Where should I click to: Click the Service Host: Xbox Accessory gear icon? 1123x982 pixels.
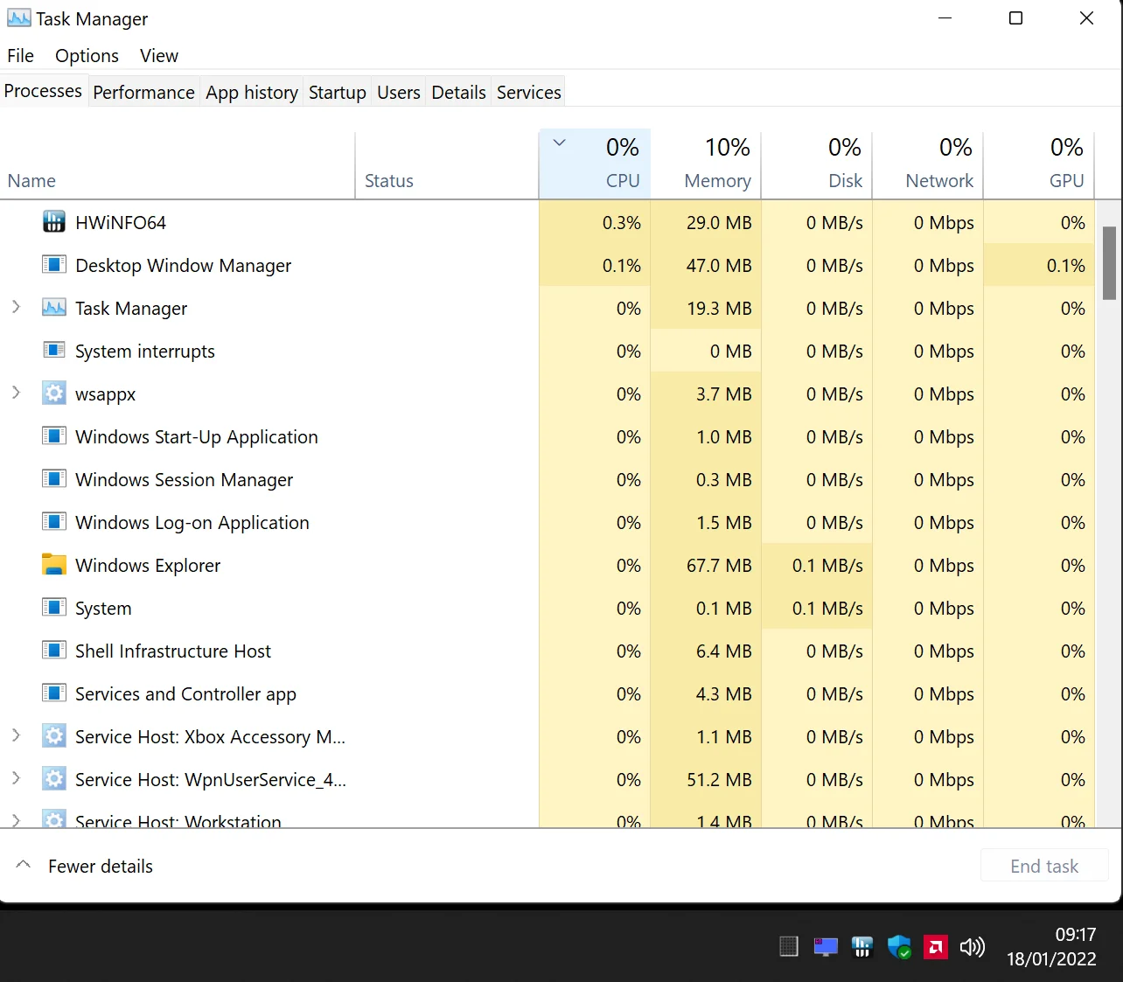(54, 736)
